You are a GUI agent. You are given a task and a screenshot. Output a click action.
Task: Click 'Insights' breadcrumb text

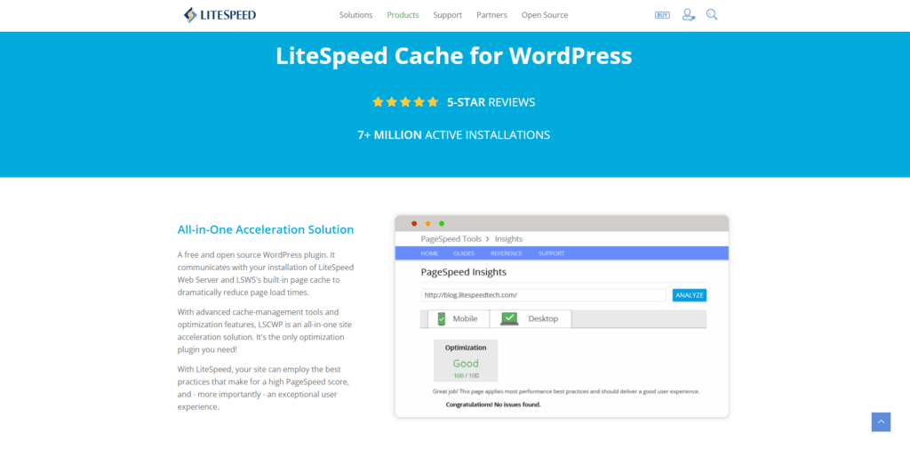point(509,239)
